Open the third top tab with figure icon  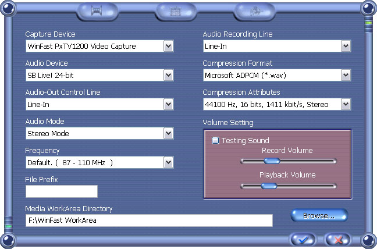point(254,11)
